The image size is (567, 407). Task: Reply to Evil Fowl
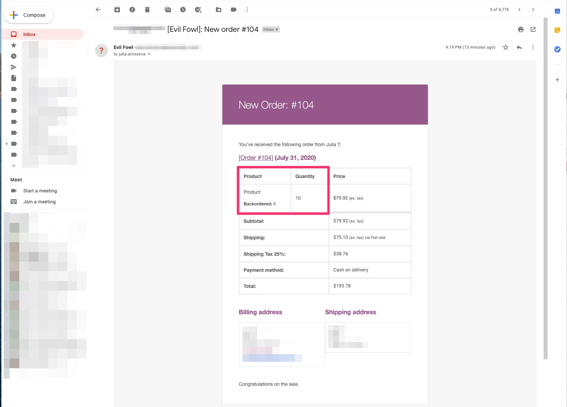click(519, 47)
